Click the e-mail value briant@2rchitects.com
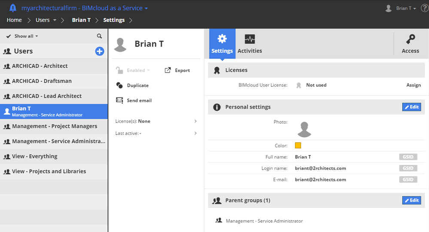The width and height of the screenshot is (429, 232). [x=320, y=180]
